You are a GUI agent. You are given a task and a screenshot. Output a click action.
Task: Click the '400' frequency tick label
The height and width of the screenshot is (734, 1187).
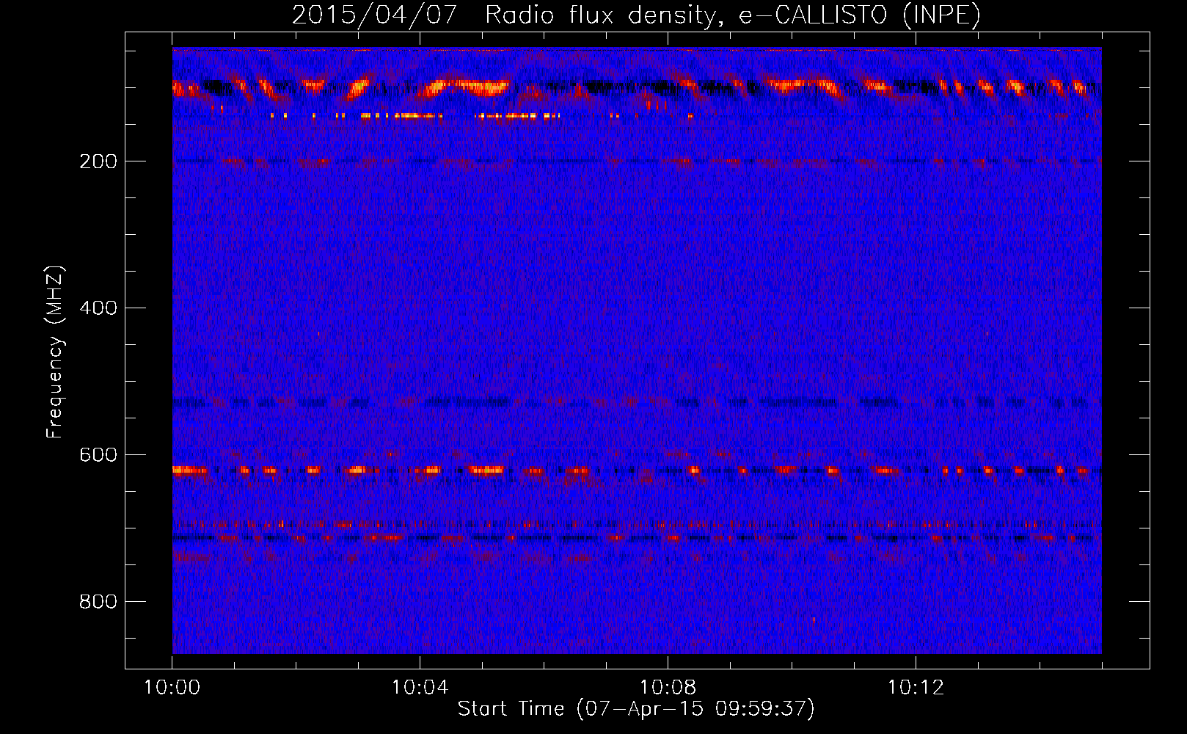pyautogui.click(x=98, y=308)
